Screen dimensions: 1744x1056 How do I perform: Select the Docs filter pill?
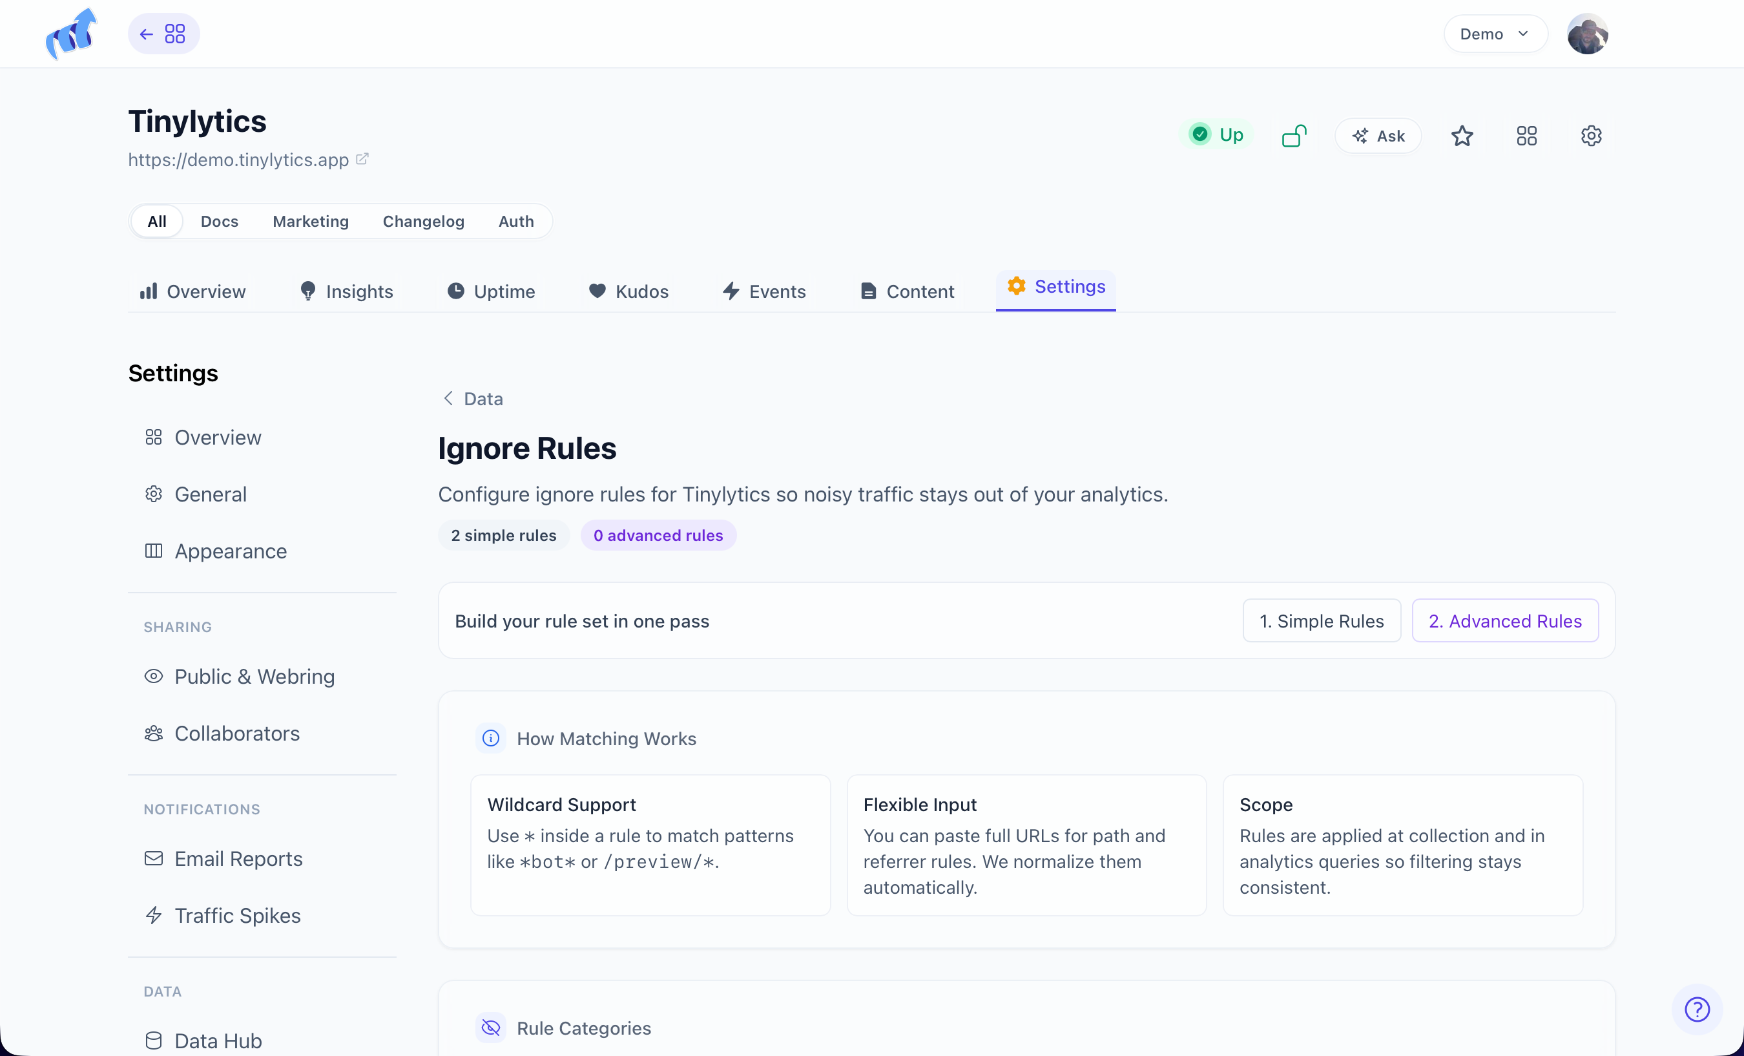(220, 222)
